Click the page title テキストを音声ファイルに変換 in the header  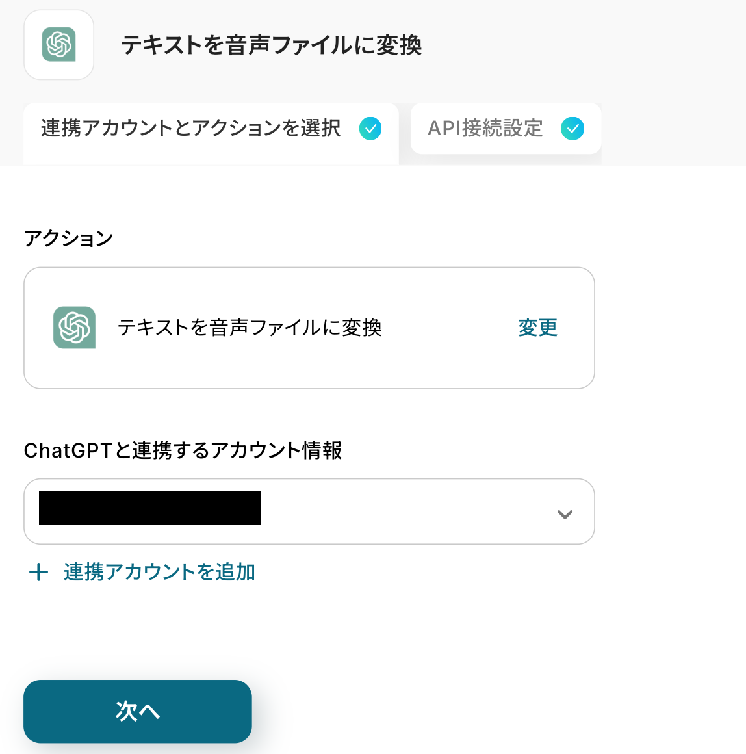pos(271,45)
